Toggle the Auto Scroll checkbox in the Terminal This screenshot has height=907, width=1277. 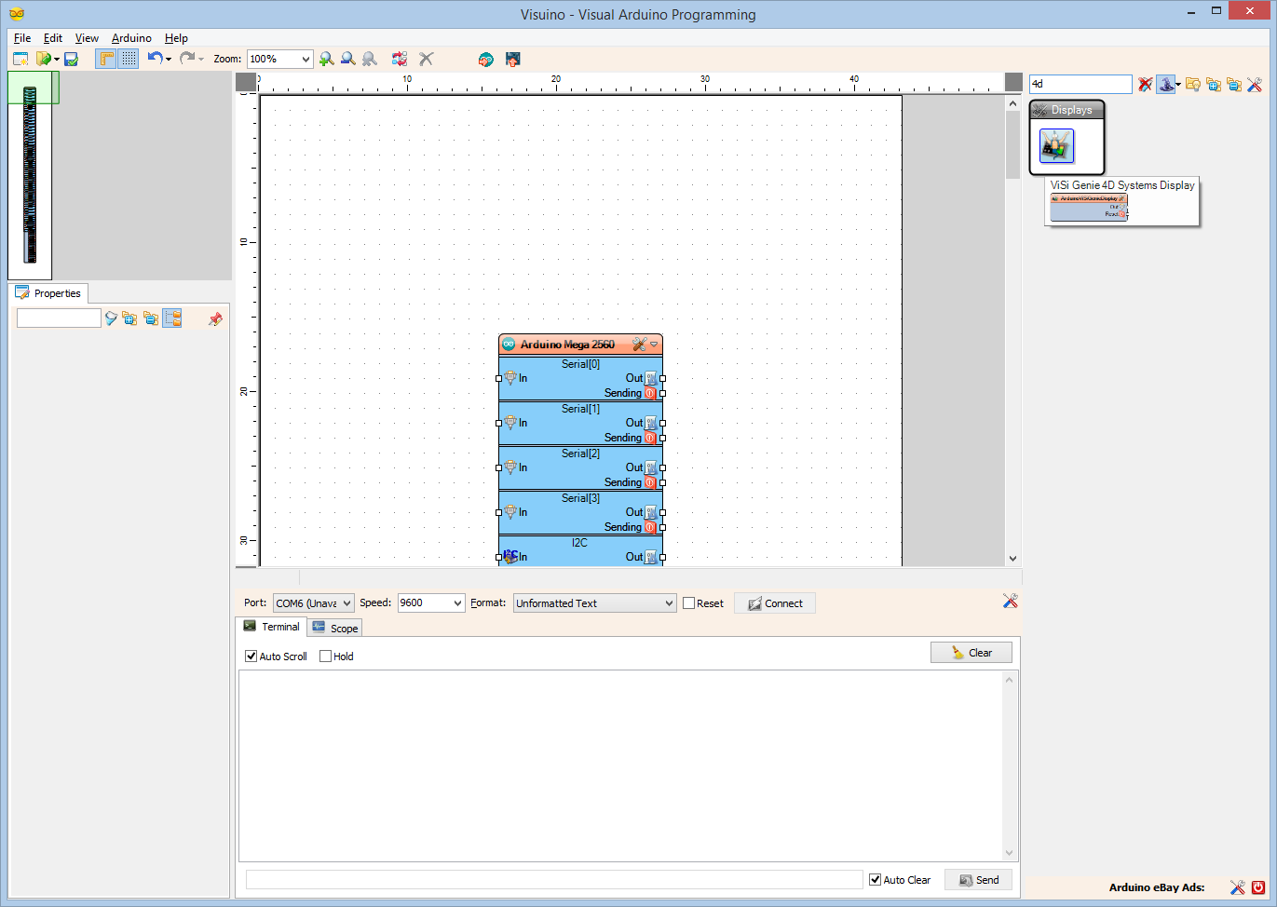coord(251,656)
